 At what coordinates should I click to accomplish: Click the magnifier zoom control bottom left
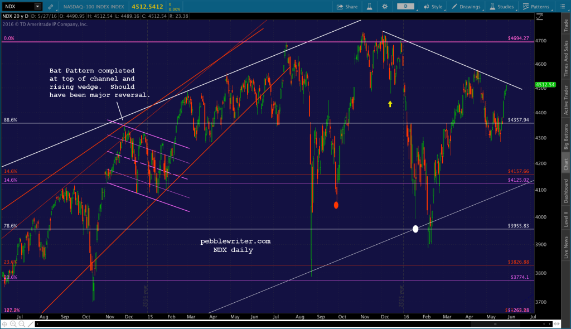(x=12, y=323)
